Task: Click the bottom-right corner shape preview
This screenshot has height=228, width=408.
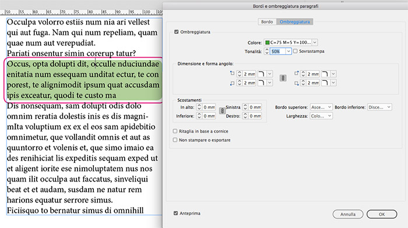Action: (325, 83)
